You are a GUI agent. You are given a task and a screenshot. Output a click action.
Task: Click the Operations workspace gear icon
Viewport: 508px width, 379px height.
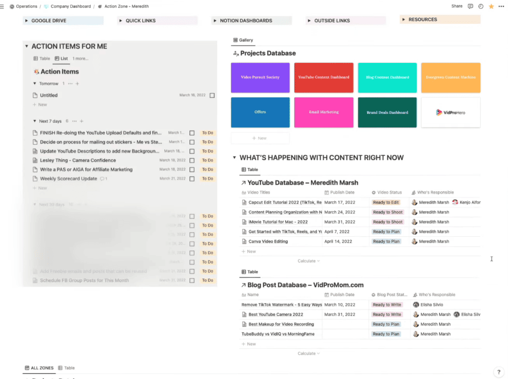click(12, 6)
